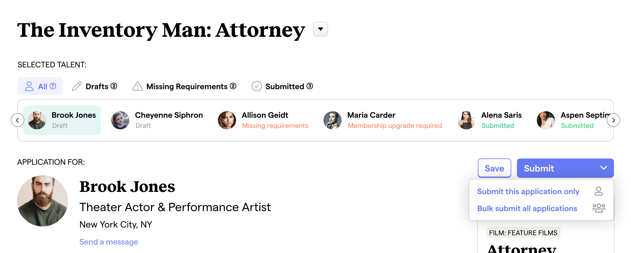Click the warning triangle icon for Missing Requirements
The width and height of the screenshot is (631, 253).
(x=138, y=86)
